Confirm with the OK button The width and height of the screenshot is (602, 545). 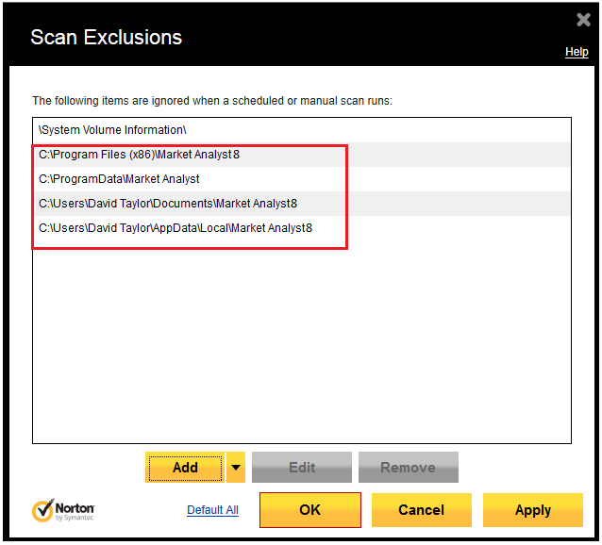click(x=310, y=510)
